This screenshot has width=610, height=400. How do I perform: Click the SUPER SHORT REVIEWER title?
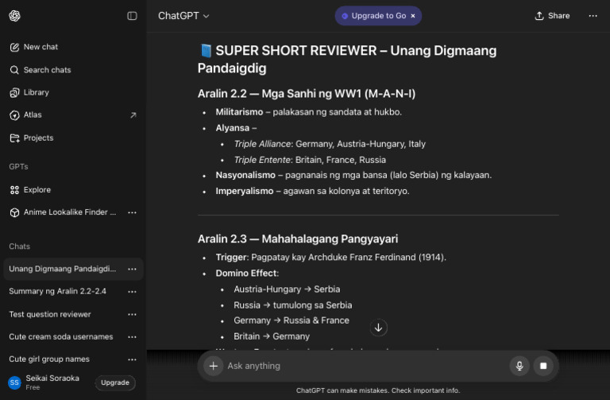click(347, 59)
